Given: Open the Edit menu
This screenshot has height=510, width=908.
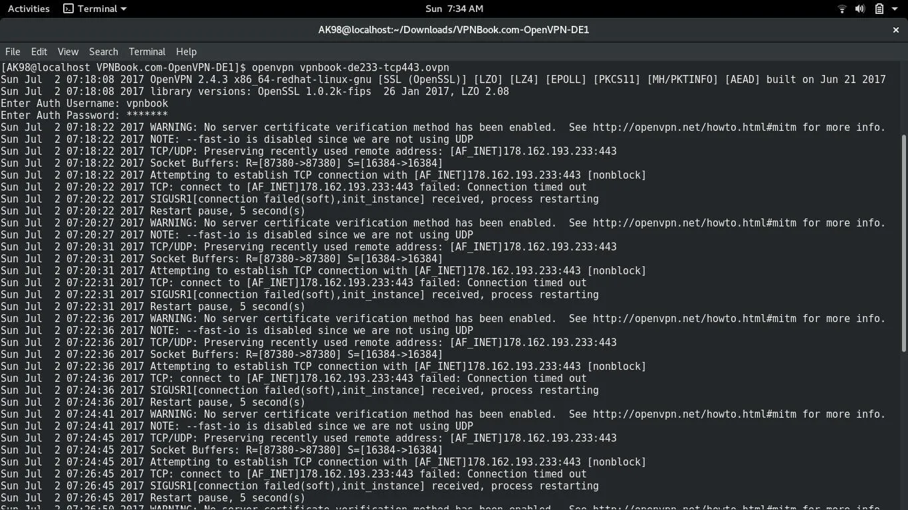Looking at the screenshot, I should [x=39, y=52].
